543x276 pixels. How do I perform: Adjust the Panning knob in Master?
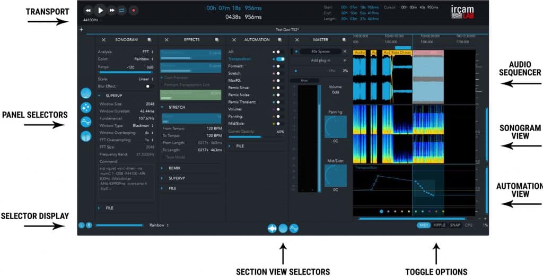336,127
